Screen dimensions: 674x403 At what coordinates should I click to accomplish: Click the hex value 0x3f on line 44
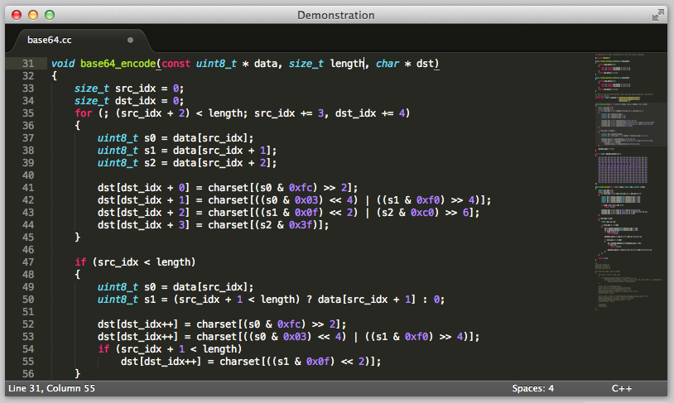pyautogui.click(x=301, y=225)
